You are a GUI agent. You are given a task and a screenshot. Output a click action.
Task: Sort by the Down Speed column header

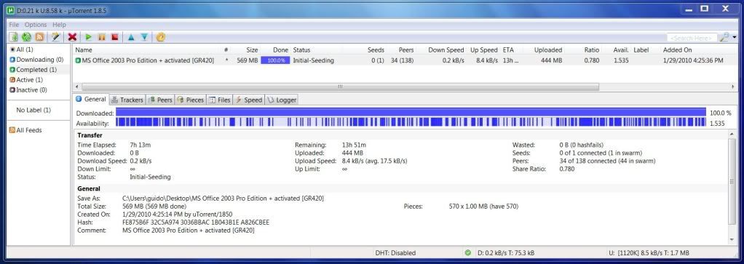446,49
